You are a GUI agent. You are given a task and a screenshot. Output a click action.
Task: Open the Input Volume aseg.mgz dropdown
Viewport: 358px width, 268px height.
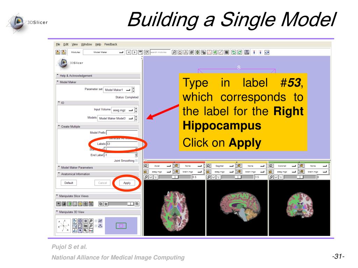(x=122, y=110)
